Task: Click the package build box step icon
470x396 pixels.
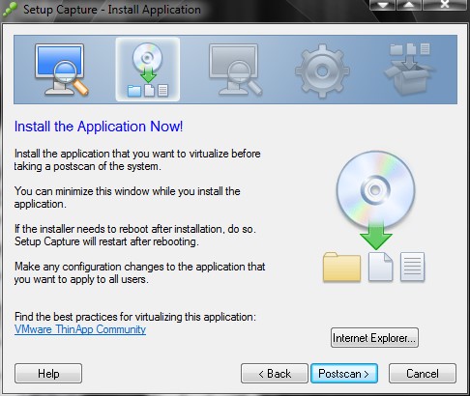Action: [409, 69]
